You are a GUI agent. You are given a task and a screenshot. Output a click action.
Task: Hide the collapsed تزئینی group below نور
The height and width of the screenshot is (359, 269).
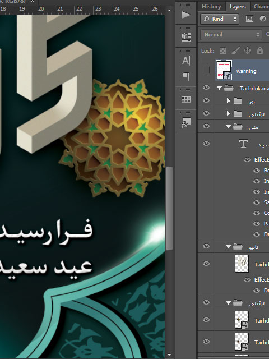206,113
